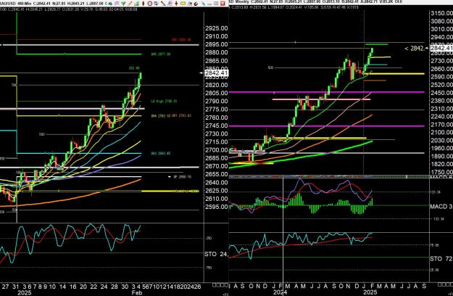The width and height of the screenshot is (453, 296).
Task: Click the 2842.41 price tag on the 480-Min axis
Action: click(x=216, y=73)
